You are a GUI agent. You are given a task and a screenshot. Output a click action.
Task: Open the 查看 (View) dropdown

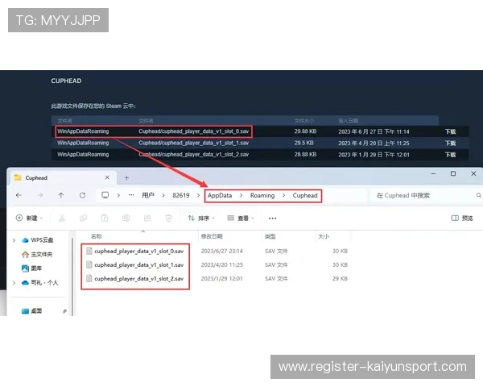(x=241, y=218)
